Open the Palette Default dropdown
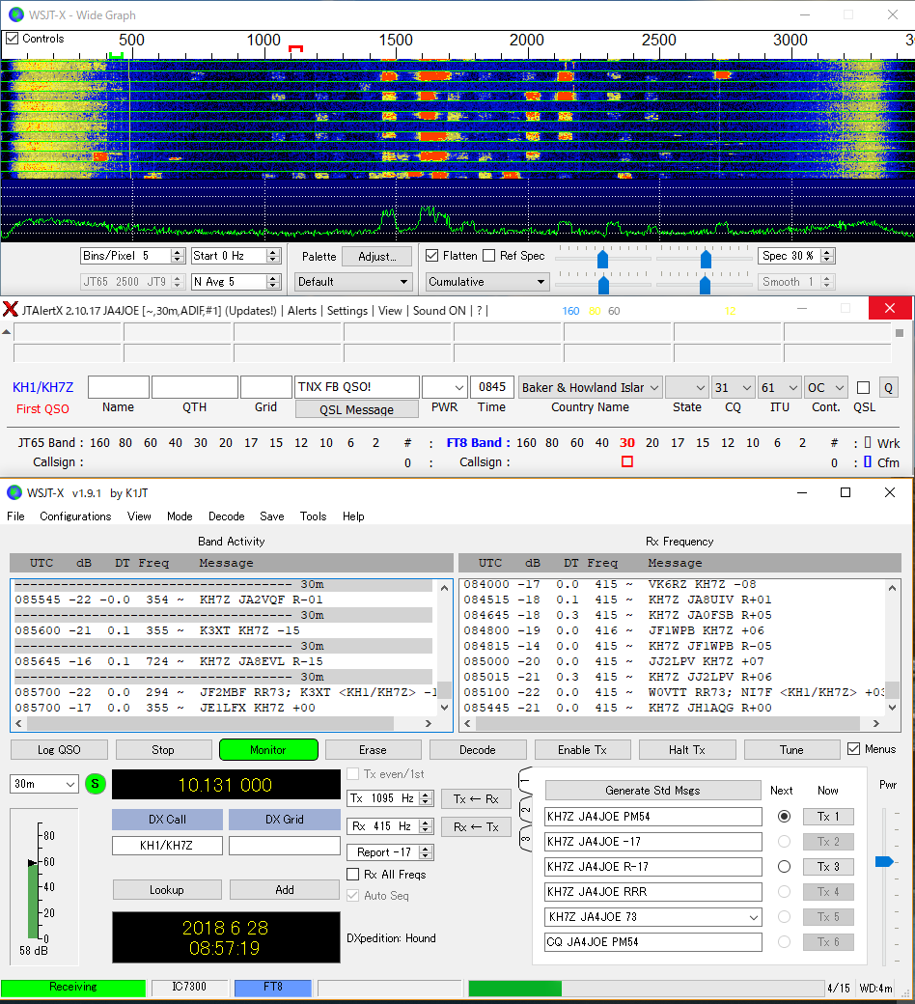The width and height of the screenshot is (915, 1004). [353, 282]
